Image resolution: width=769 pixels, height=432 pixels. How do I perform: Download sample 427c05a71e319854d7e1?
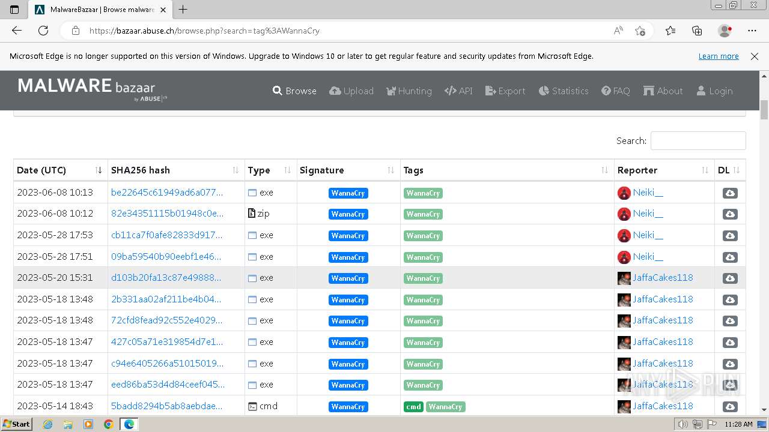tap(730, 342)
